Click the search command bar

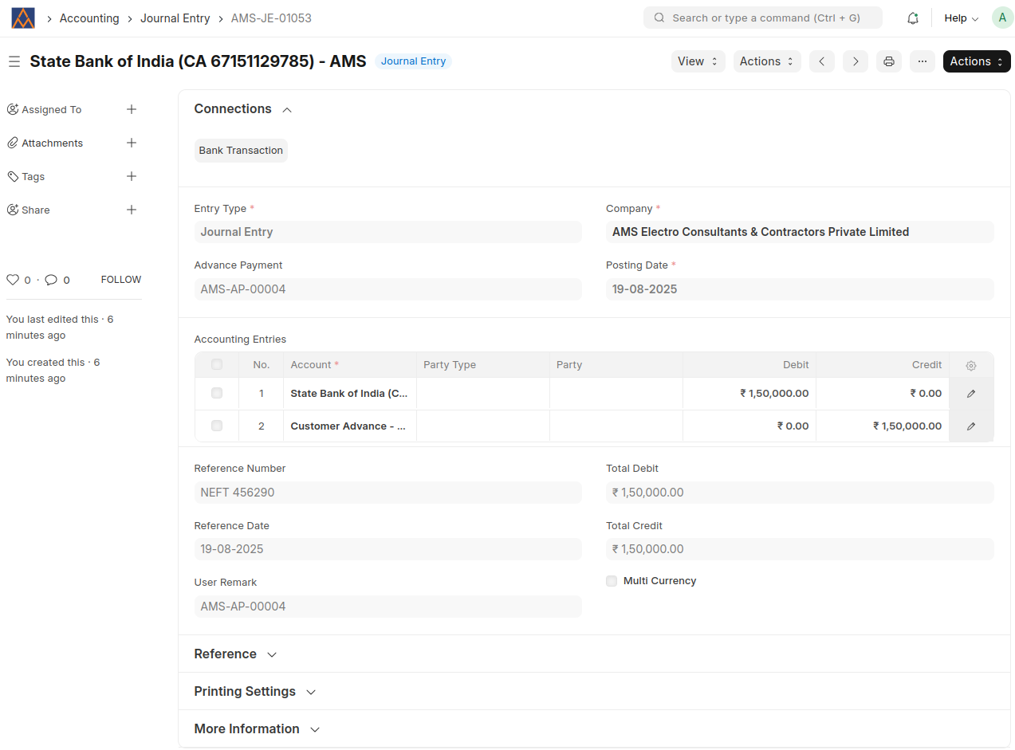(x=762, y=18)
